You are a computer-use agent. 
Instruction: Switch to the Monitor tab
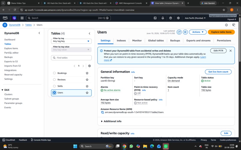(x=137, y=40)
